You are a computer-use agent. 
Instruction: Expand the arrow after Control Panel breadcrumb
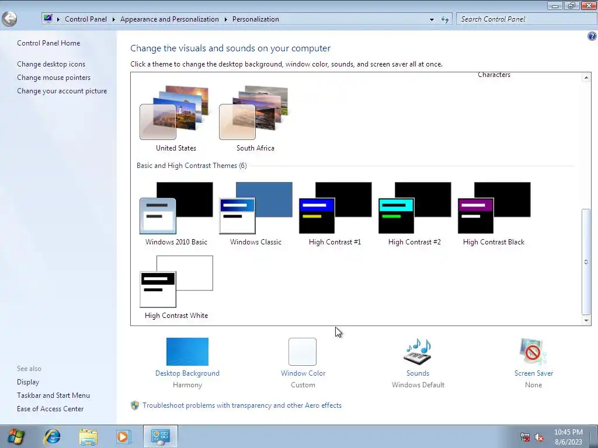114,19
